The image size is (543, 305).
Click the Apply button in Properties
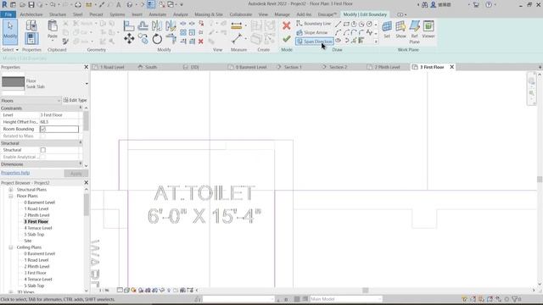point(76,174)
